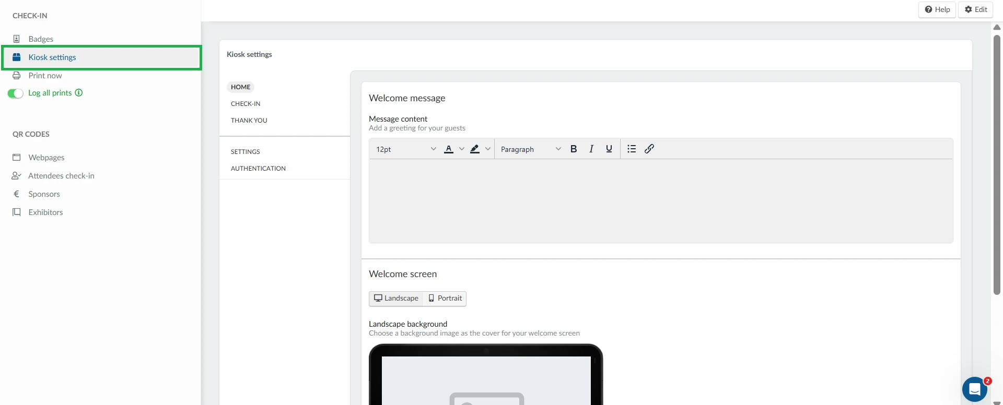Open the 12pt font size dropdown

(x=406, y=149)
